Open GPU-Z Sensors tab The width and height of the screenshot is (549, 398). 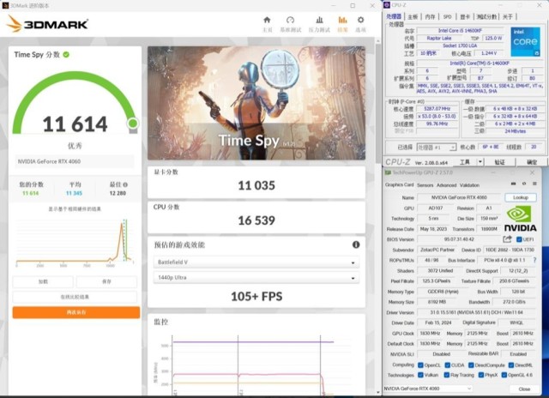(x=425, y=185)
